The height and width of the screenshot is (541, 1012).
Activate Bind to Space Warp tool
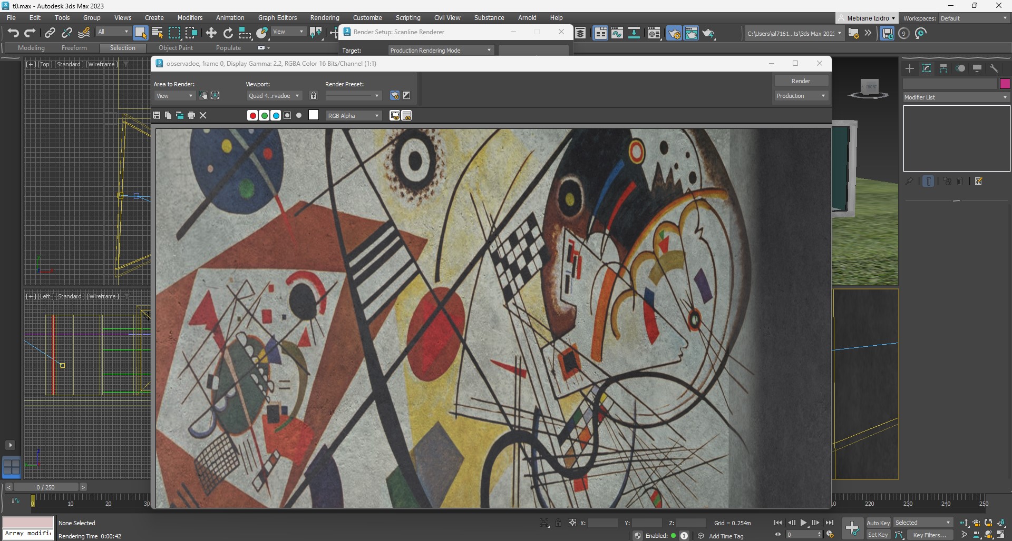(x=84, y=33)
